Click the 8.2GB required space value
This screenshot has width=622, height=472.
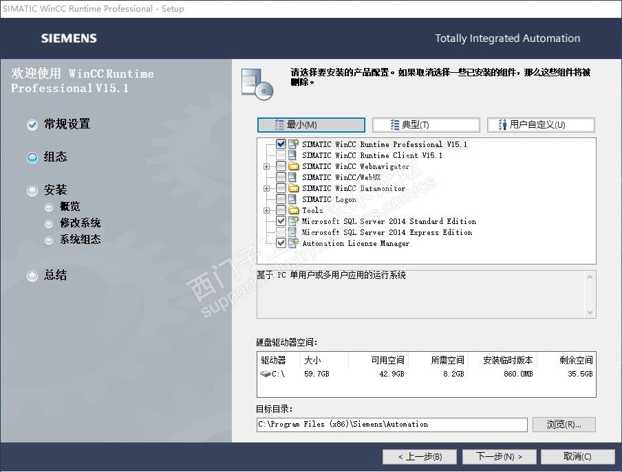[453, 374]
